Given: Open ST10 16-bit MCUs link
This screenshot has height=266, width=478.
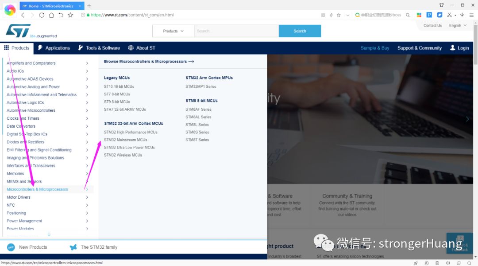Looking at the screenshot, I should point(119,87).
